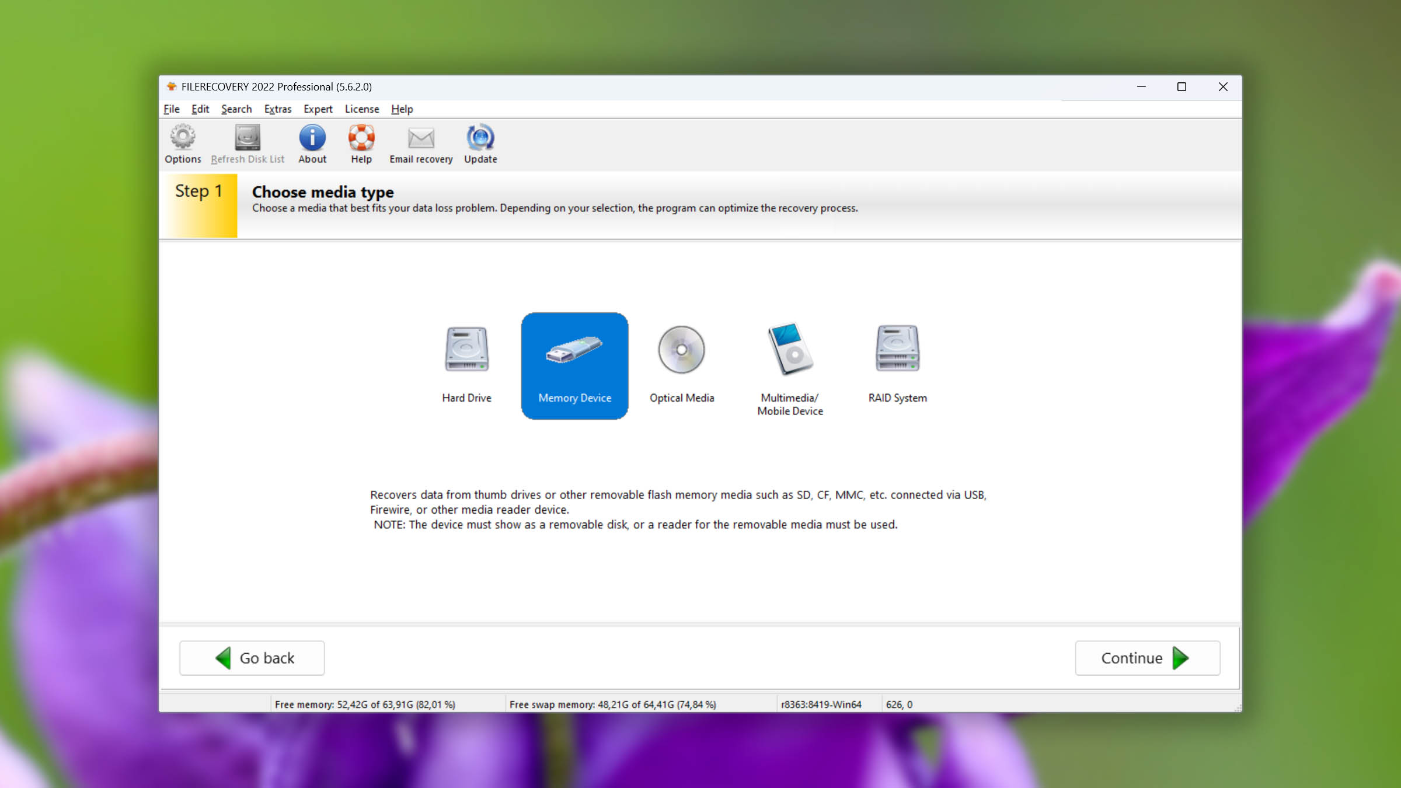Click the FILERECOVERY app icon in title bar
The height and width of the screenshot is (788, 1401).
[171, 86]
